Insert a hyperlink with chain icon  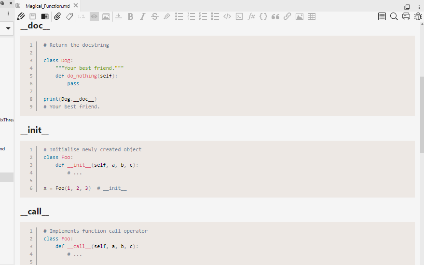coord(287,16)
